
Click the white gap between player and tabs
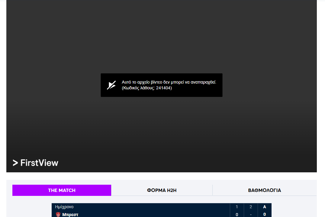click(x=162, y=176)
